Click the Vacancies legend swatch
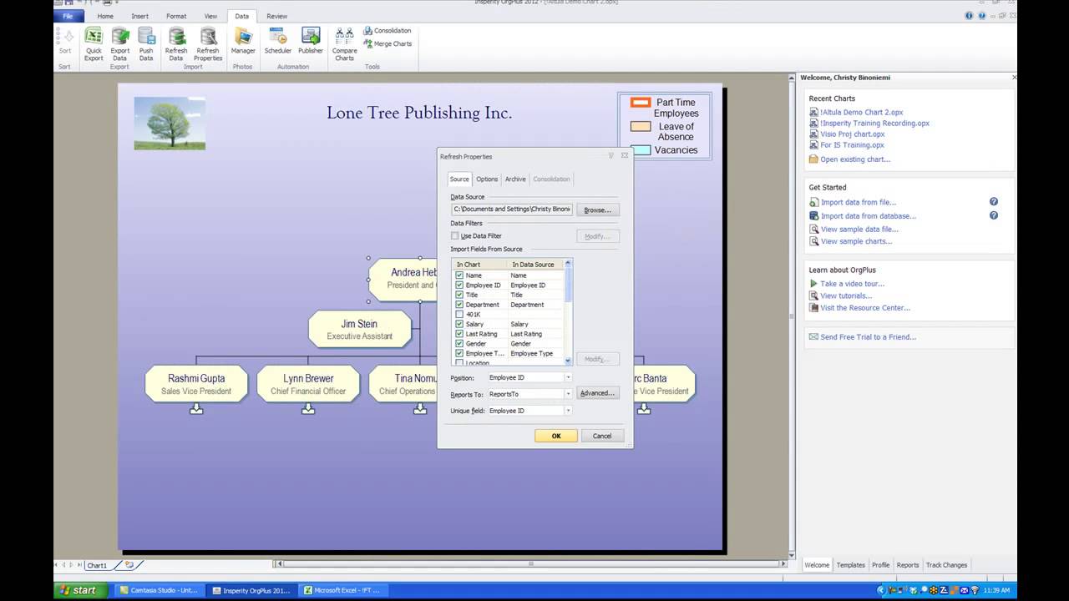 click(x=641, y=150)
